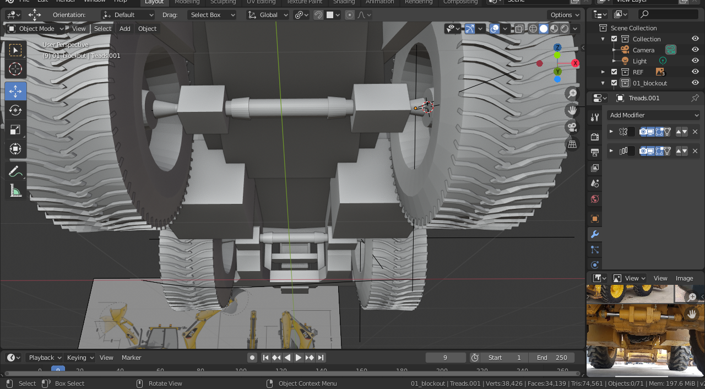The width and height of the screenshot is (705, 389).
Task: Open the Modifier wrench properties tab
Action: tap(594, 234)
